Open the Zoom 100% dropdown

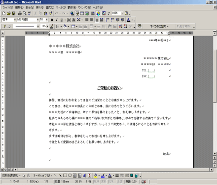pos(122,13)
